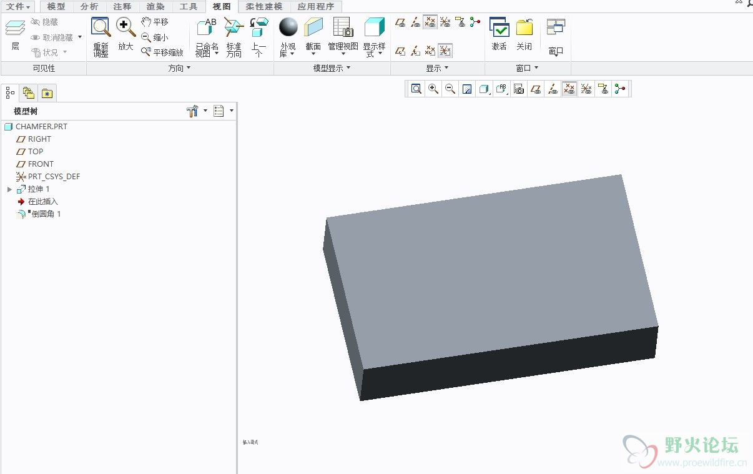Open the 方向 group dropdown
The height and width of the screenshot is (474, 753).
179,68
